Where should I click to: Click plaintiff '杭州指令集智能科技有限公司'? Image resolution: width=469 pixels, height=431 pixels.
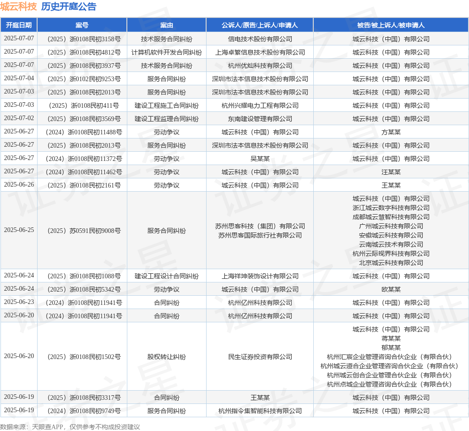click(x=260, y=411)
